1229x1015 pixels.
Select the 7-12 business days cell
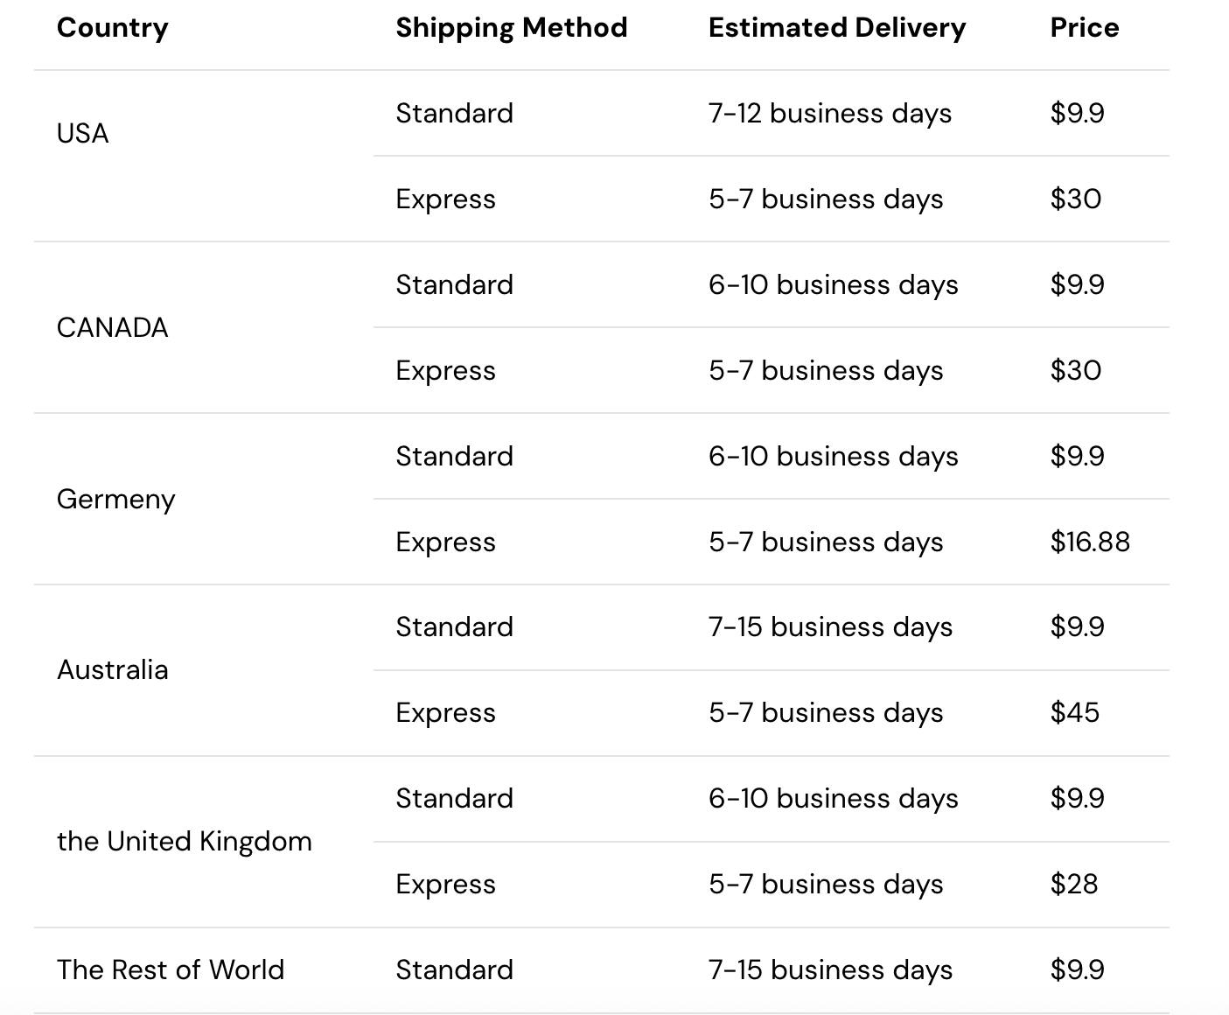tap(829, 114)
